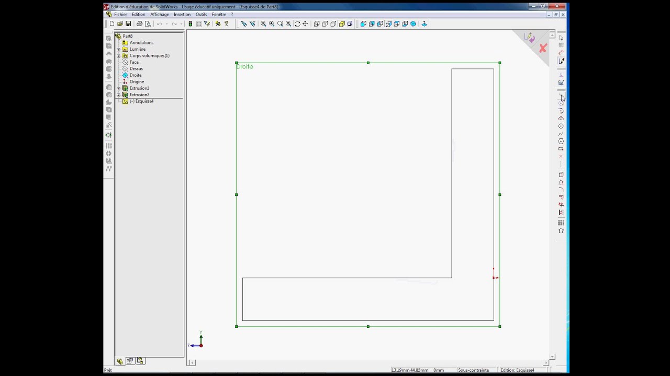Click the New document icon
Screen dimensions: 670x376
pos(112,23)
